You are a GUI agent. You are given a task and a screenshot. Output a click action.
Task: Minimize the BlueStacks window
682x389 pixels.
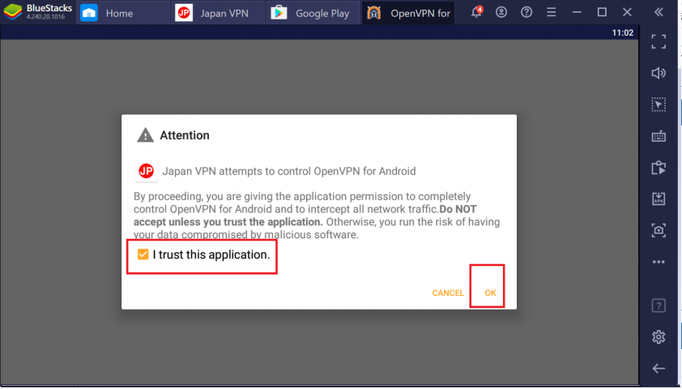(577, 12)
